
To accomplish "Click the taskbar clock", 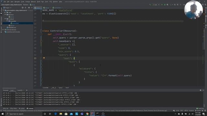I will [198, 114].
